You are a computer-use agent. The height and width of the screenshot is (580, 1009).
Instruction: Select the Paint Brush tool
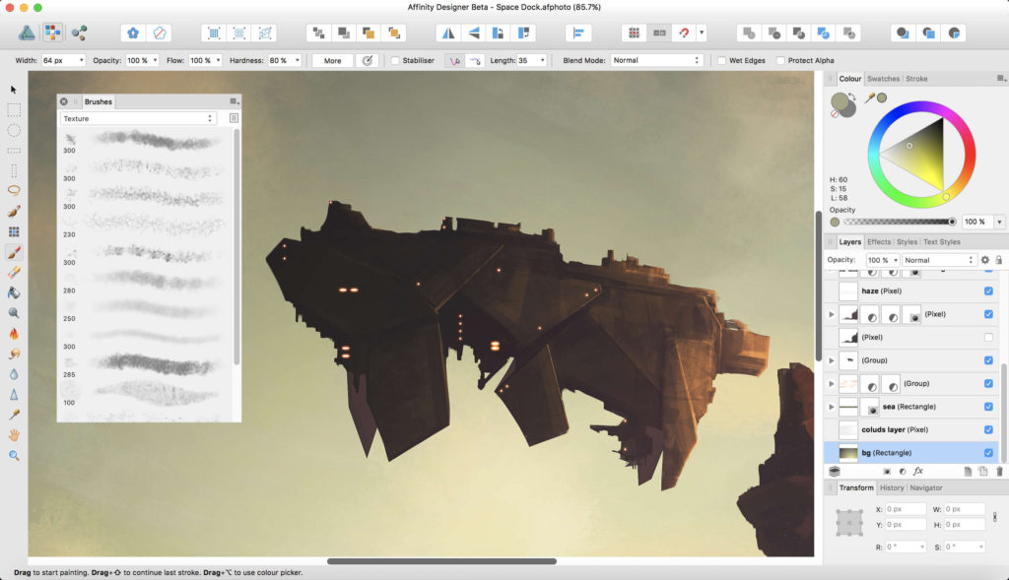(x=14, y=252)
